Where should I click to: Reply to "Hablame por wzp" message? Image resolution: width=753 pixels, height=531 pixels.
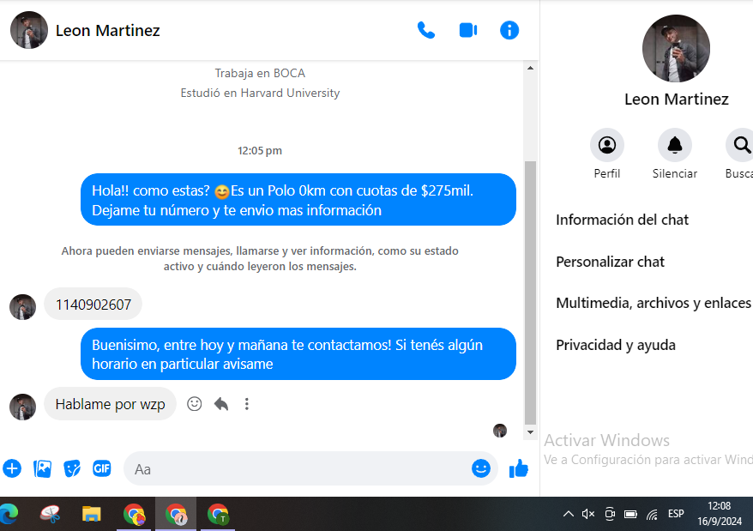point(221,403)
